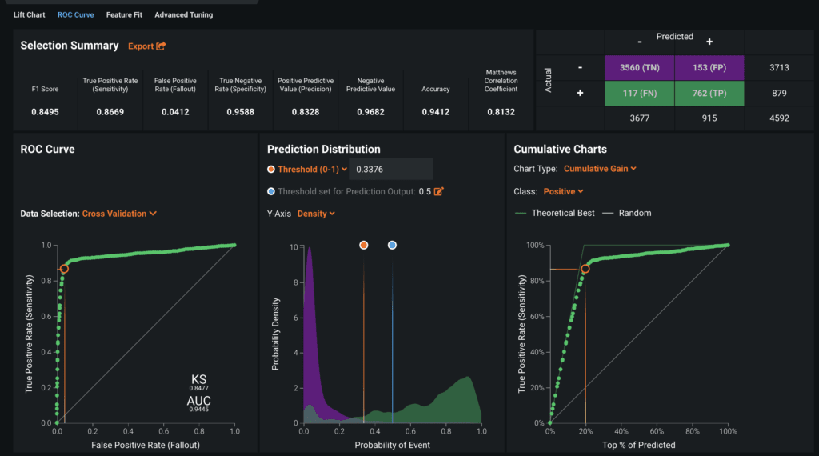Click the Theoretical Best legend entry
Viewport: 819px width, 456px height.
click(555, 213)
